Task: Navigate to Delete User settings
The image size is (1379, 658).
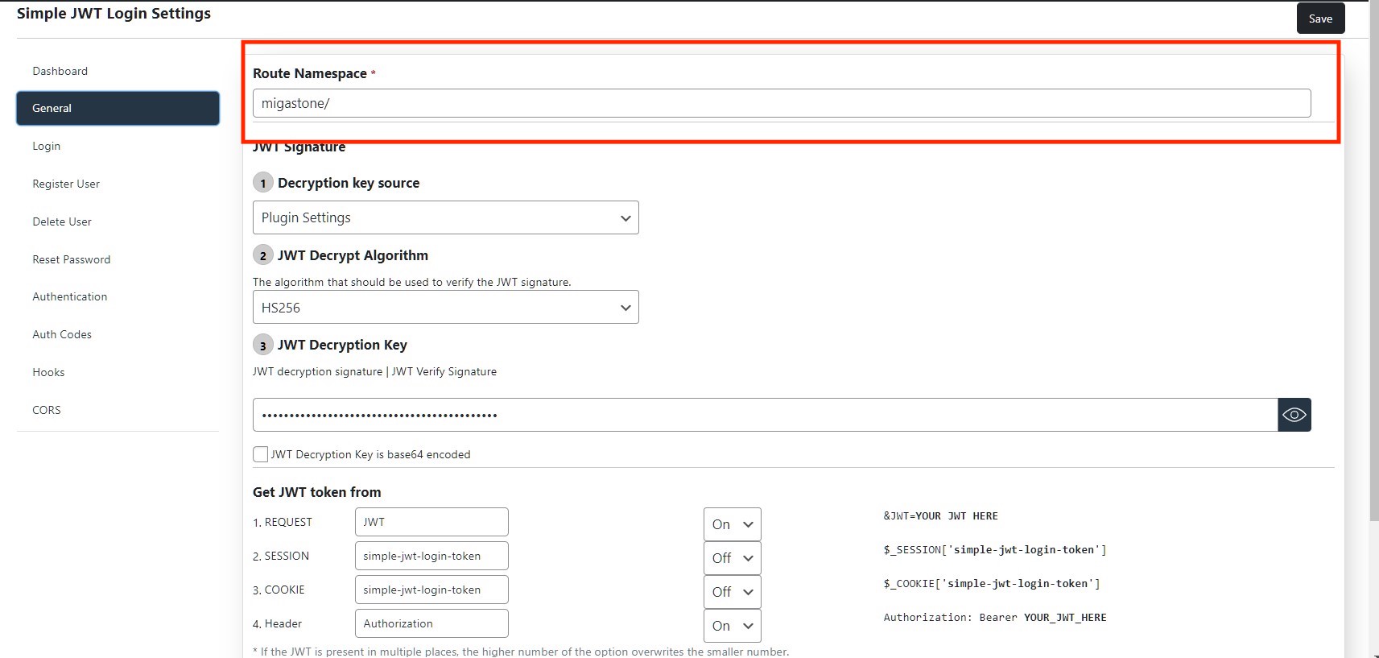Action: click(62, 221)
